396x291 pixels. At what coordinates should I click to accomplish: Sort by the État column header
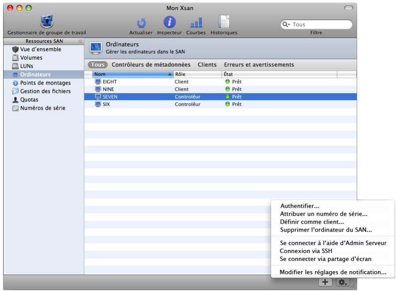279,74
